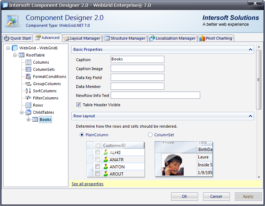The image size is (265, 206).
Task: Click the ChildTables icon
Action: [28, 112]
